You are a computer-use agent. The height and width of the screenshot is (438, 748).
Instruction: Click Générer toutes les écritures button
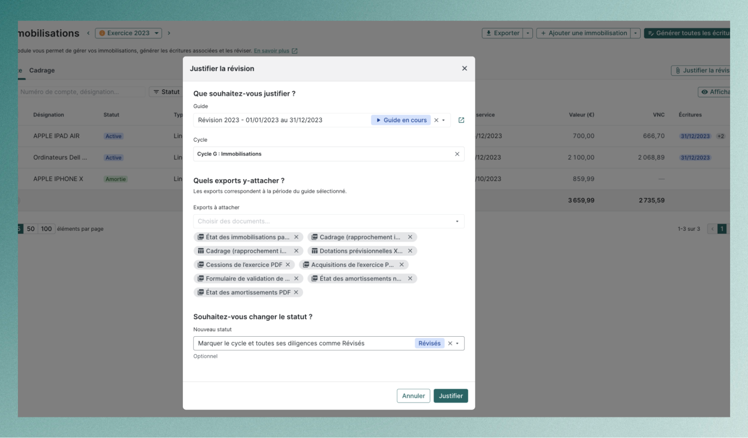point(687,33)
